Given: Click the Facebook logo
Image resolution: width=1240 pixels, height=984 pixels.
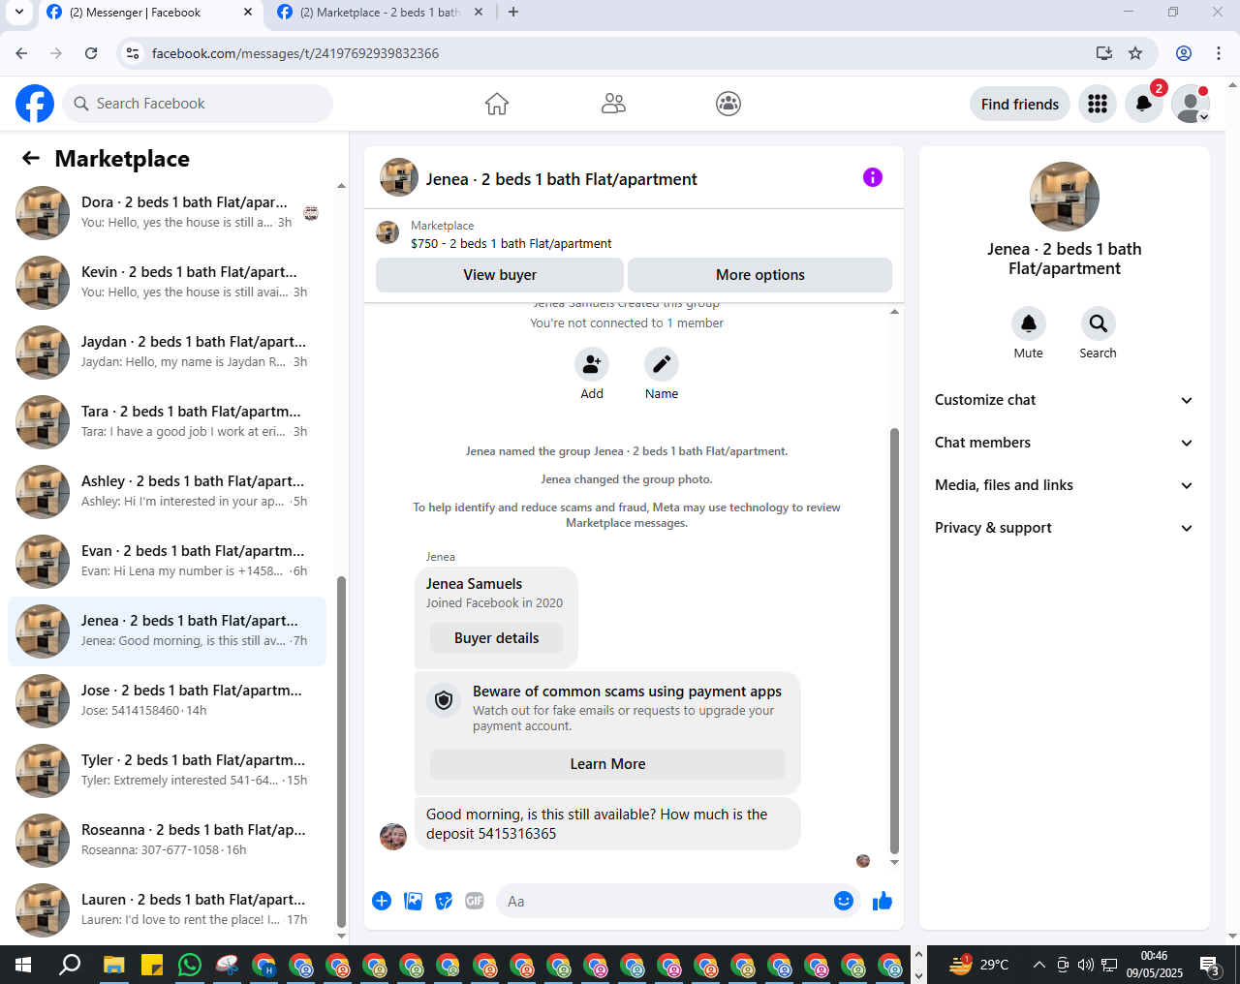Looking at the screenshot, I should coord(35,104).
